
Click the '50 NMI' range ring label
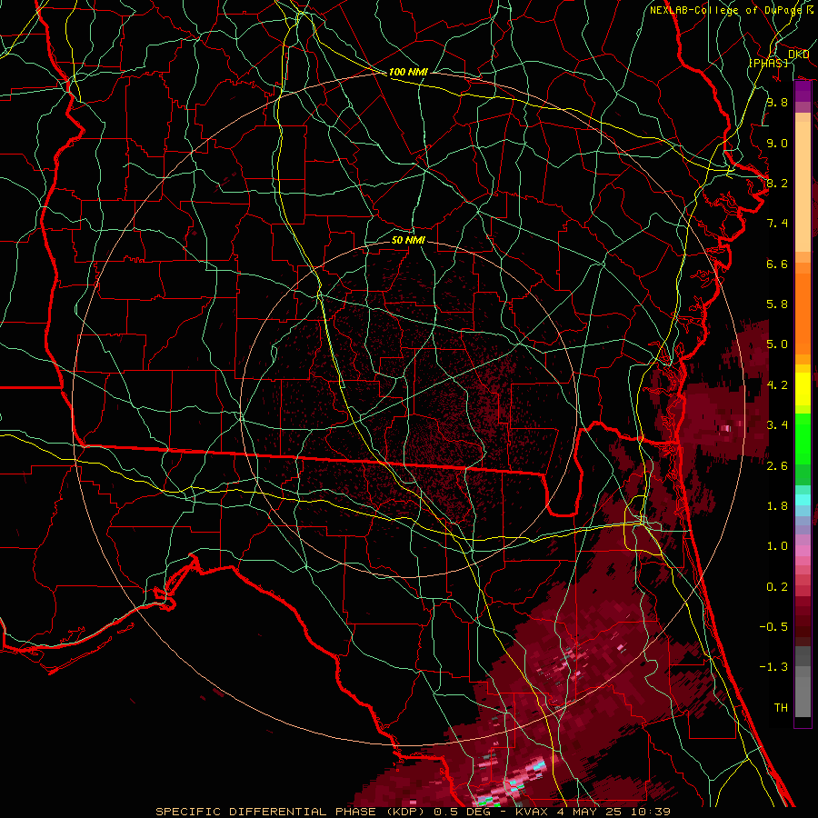point(408,240)
